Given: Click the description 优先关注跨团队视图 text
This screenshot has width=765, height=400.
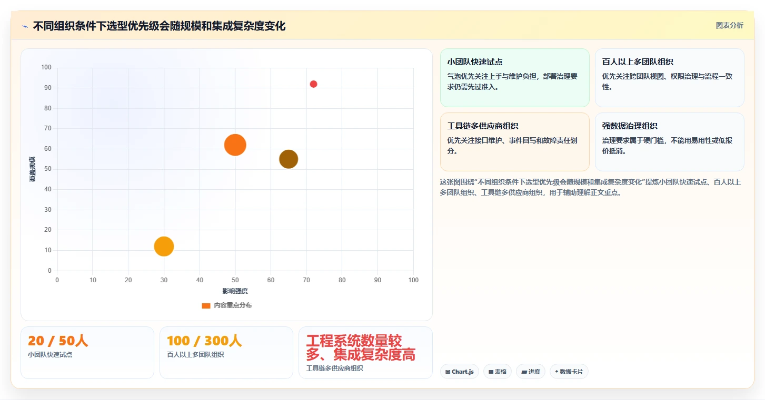Looking at the screenshot, I should coord(667,81).
